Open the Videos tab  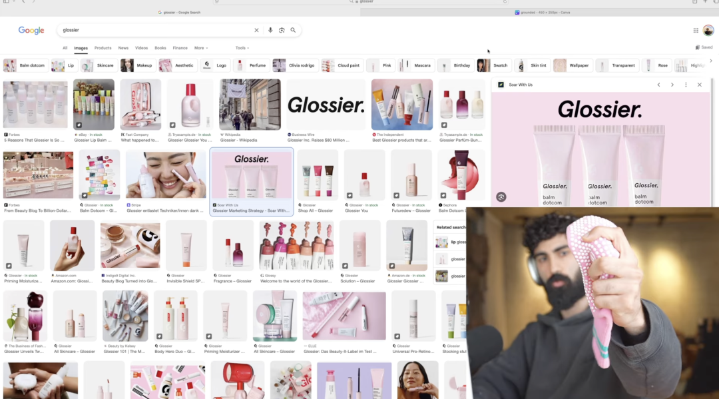[141, 48]
